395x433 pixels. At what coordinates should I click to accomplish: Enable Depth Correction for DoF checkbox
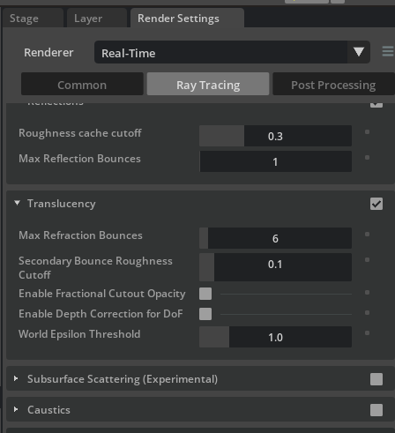[205, 314]
